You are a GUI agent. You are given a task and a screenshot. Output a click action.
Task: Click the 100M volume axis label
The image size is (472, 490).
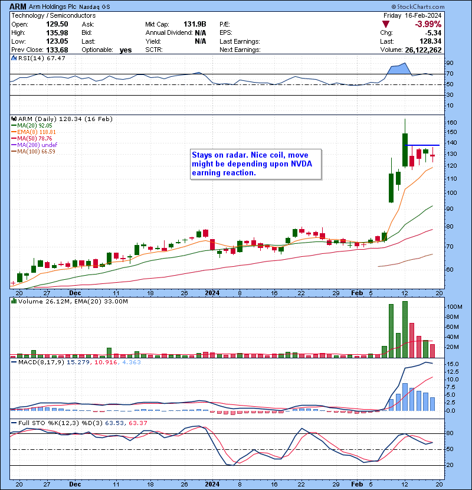click(454, 307)
